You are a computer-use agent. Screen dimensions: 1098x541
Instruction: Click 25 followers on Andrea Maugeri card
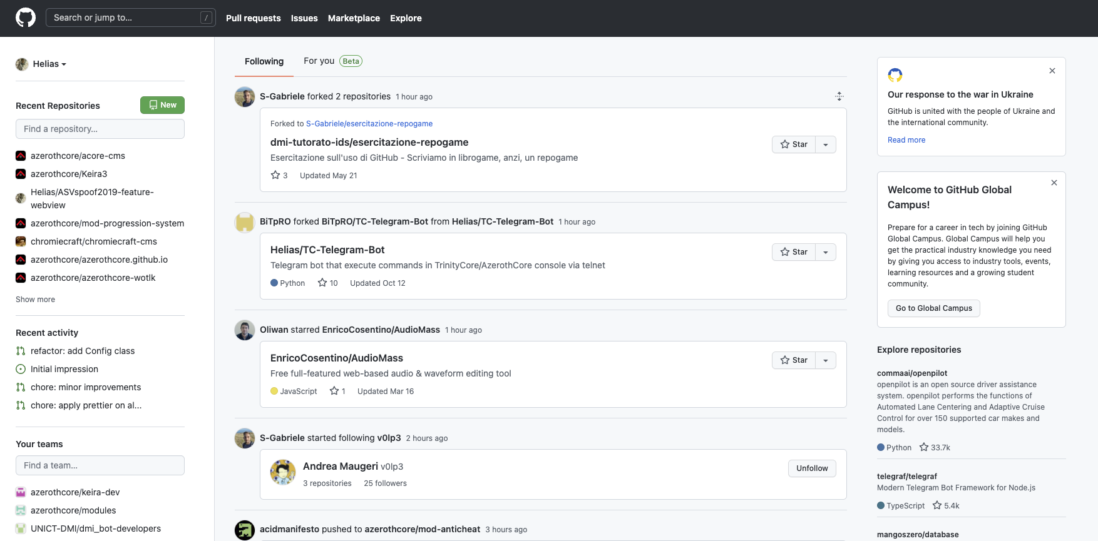pyautogui.click(x=385, y=483)
